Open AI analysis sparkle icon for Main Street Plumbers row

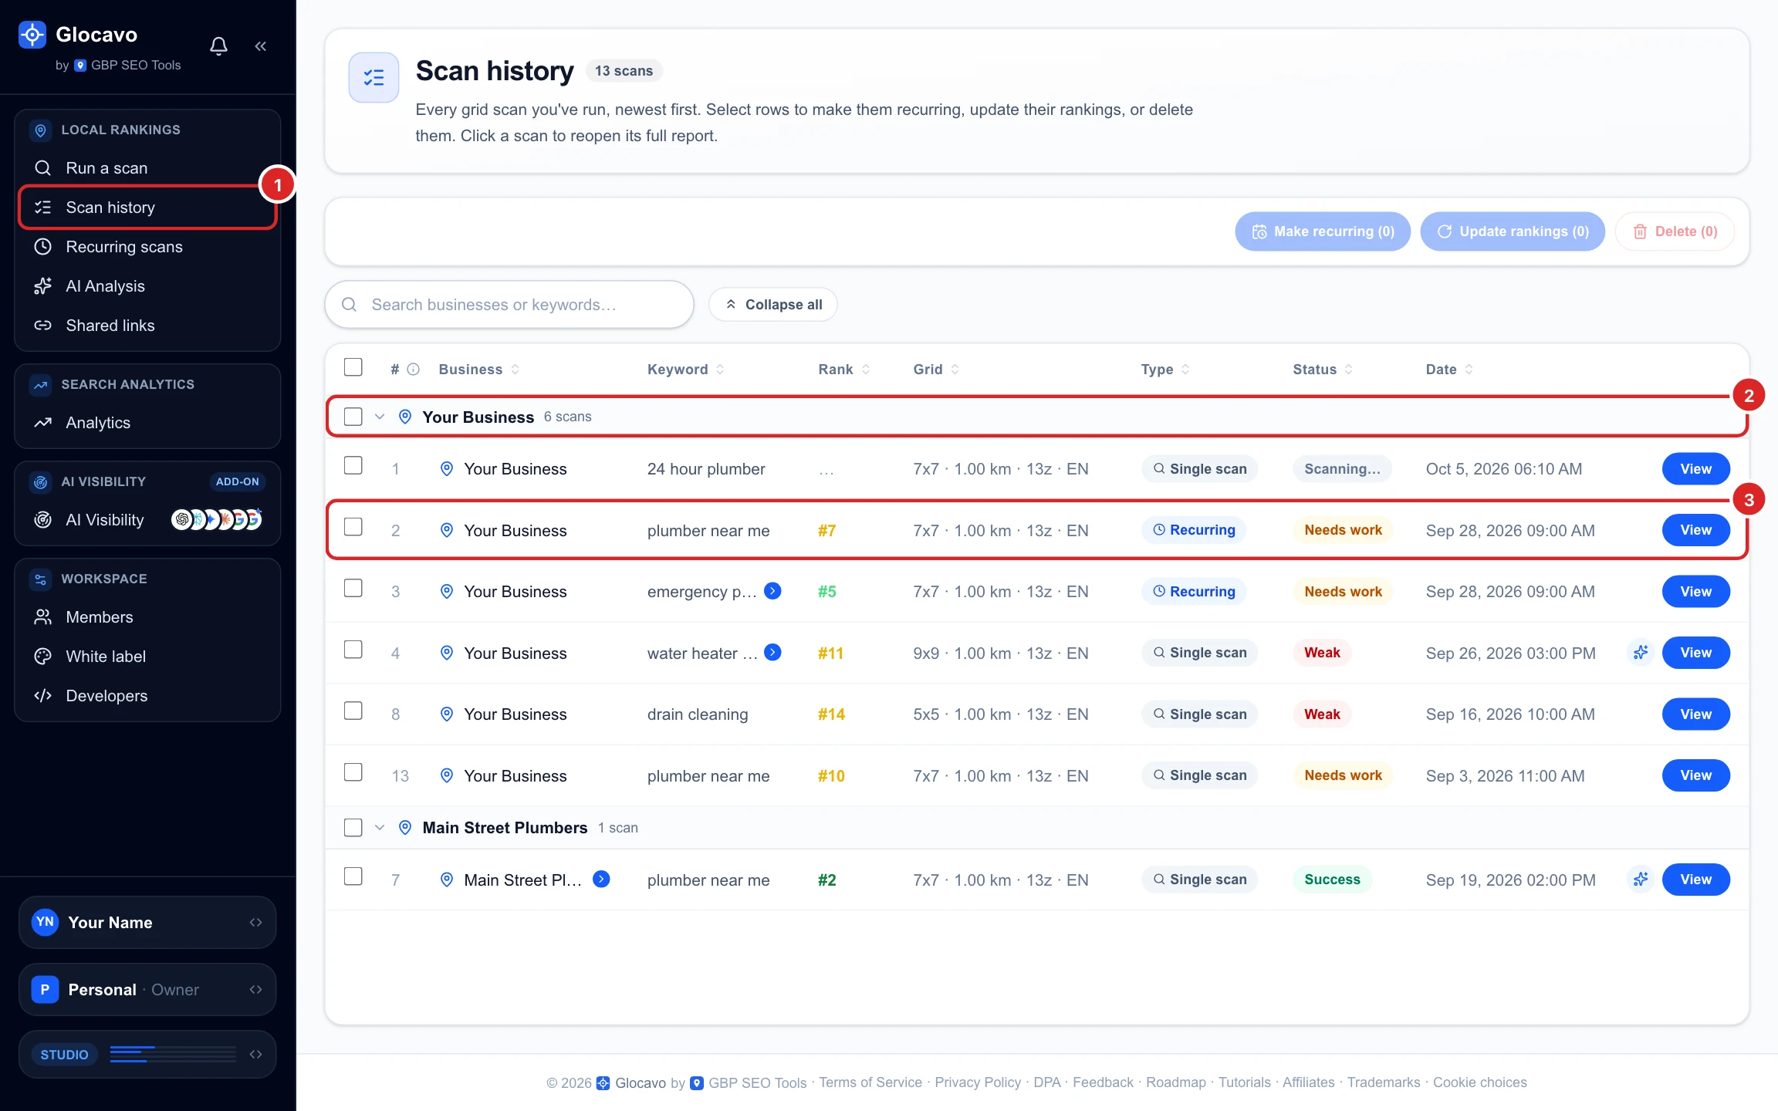pyautogui.click(x=1641, y=880)
